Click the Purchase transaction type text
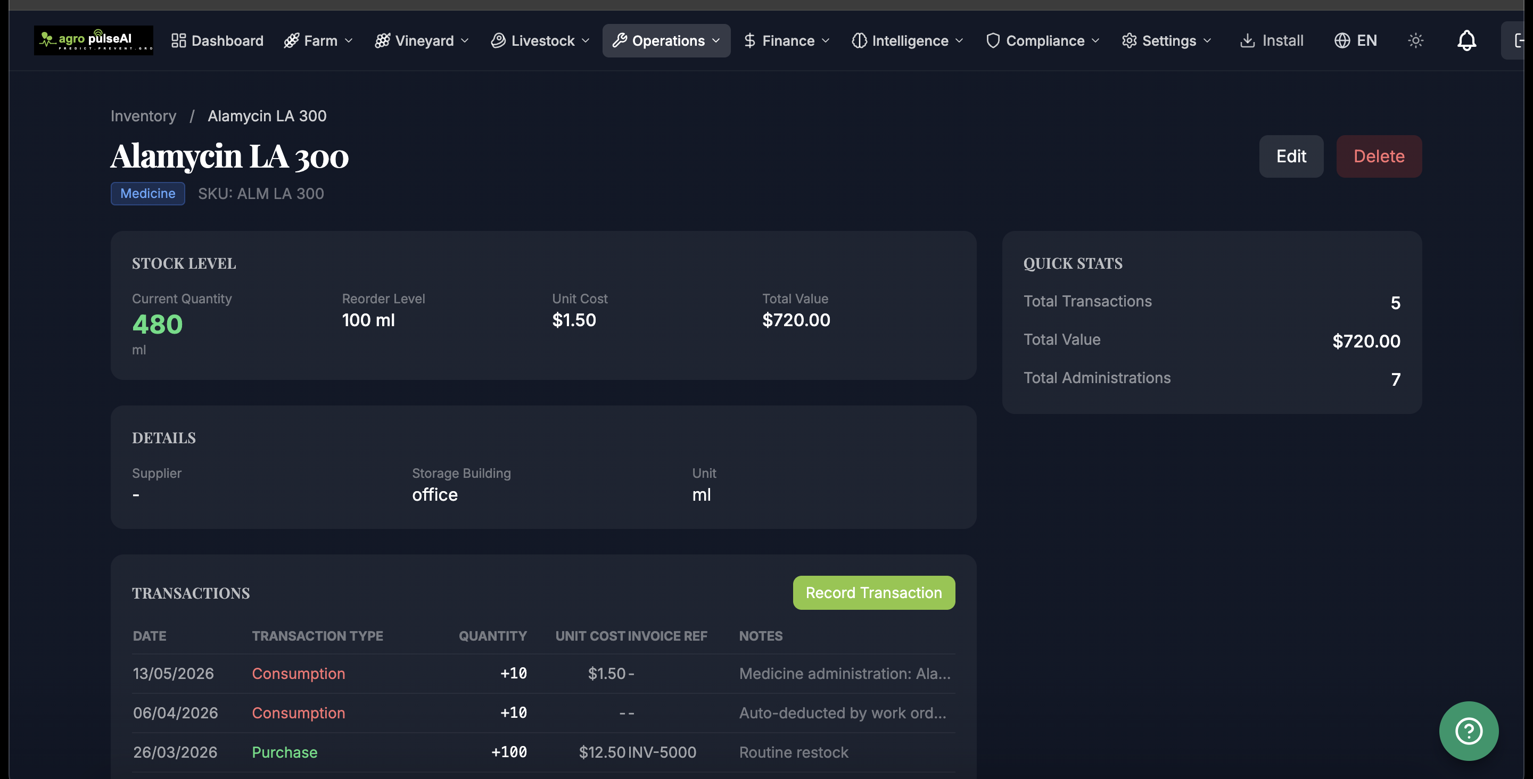The height and width of the screenshot is (779, 1533). click(284, 752)
